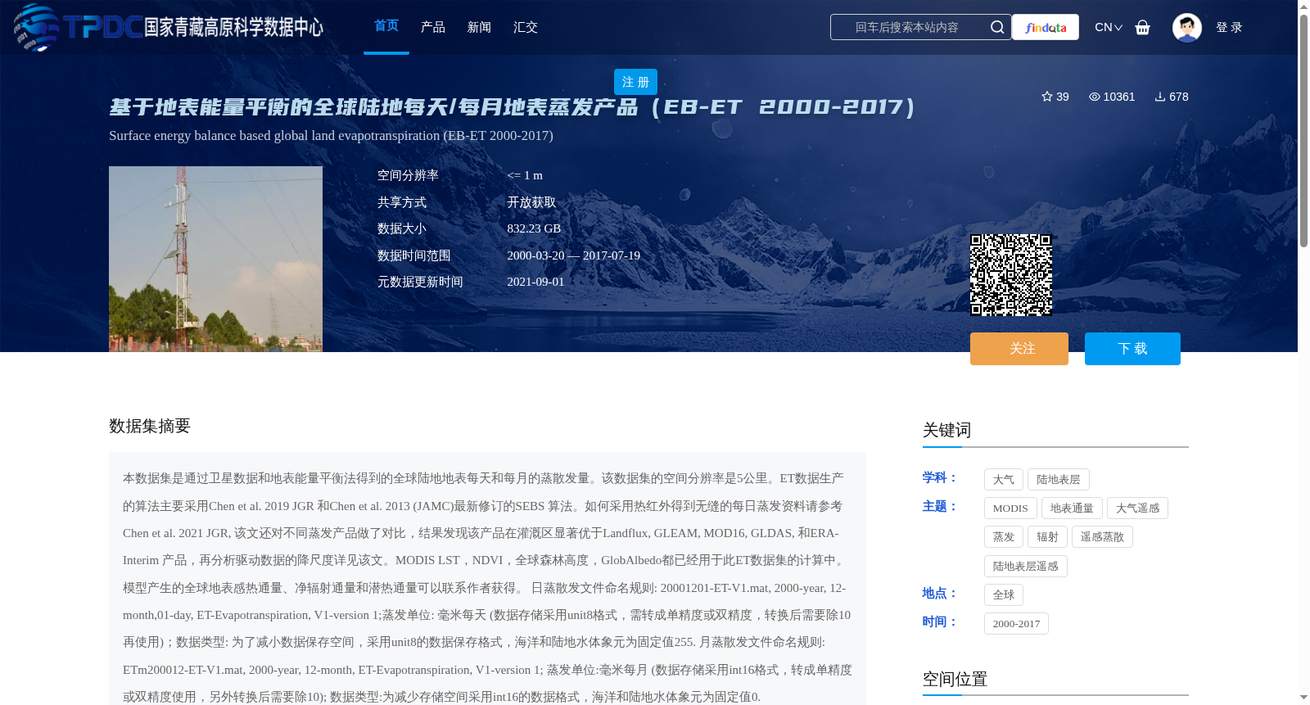The height and width of the screenshot is (705, 1310).
Task: Select the MODIS keyword tag
Action: coord(1010,508)
